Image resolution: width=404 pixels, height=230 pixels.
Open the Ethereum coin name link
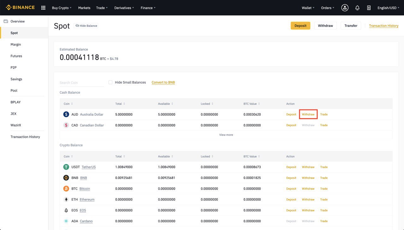(x=87, y=199)
